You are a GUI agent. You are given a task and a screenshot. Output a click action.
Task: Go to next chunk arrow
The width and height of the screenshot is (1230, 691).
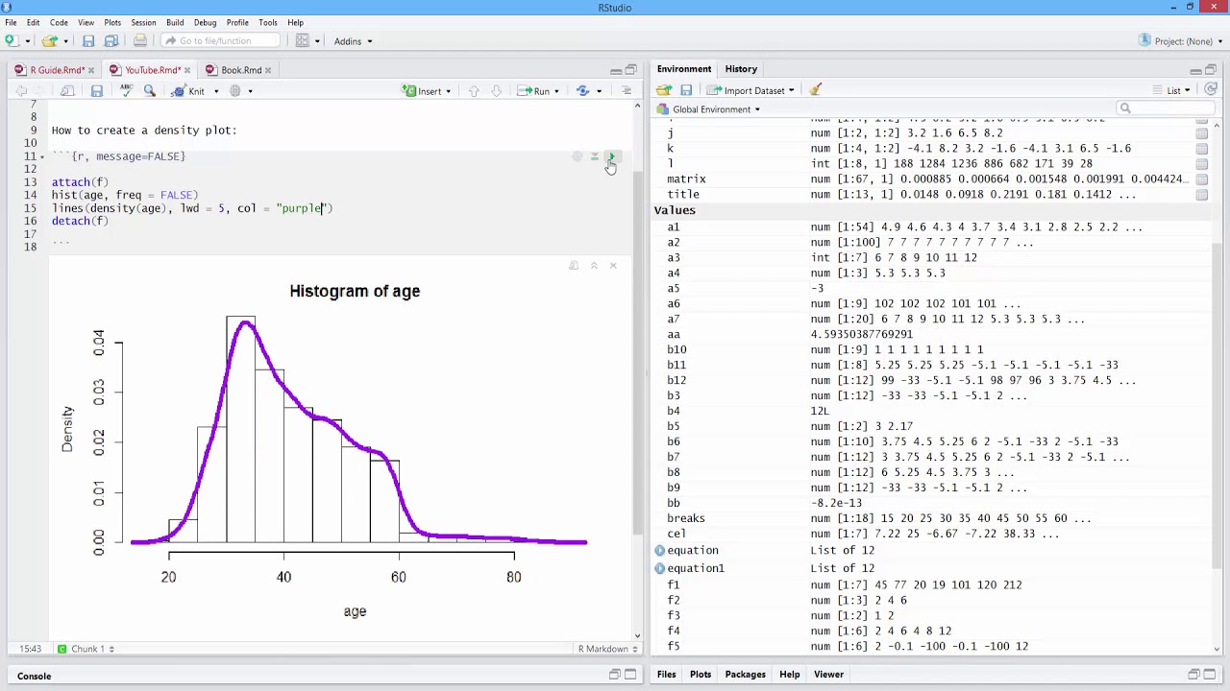click(496, 90)
